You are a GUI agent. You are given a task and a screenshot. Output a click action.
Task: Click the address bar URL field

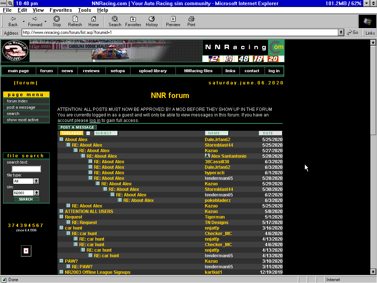(x=180, y=32)
